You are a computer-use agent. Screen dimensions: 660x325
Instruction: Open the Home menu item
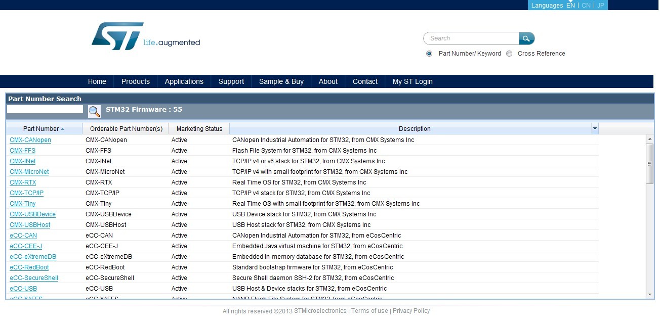click(x=97, y=81)
